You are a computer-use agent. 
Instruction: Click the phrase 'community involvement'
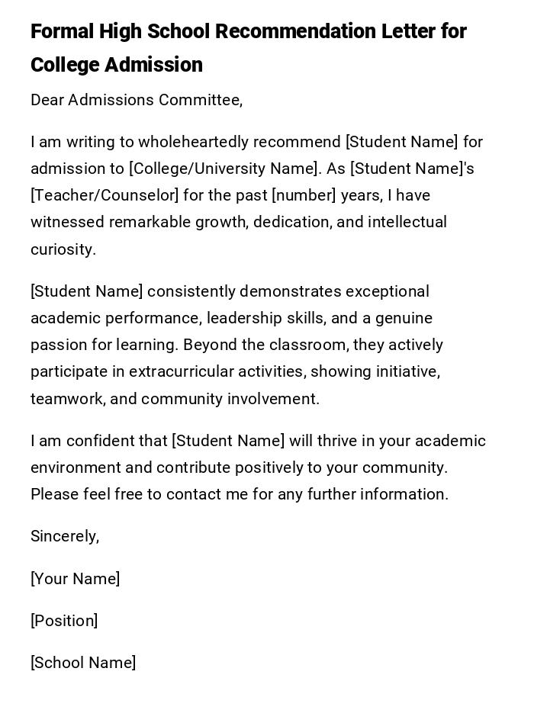coord(230,399)
